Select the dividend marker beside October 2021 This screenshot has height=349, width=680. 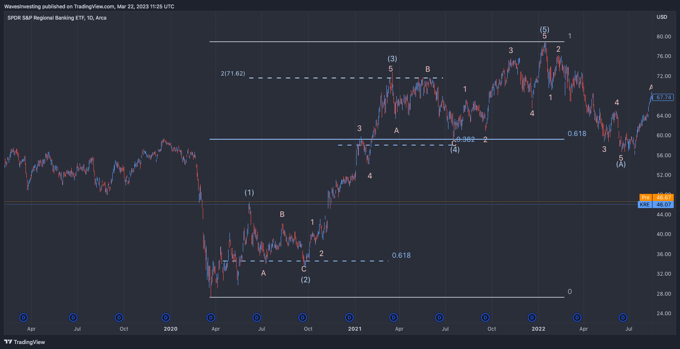pos(486,318)
